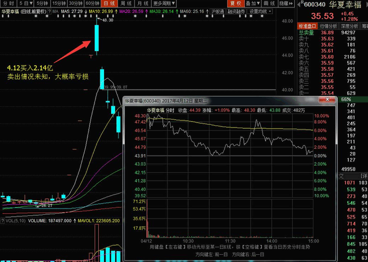Click the tall cyan candlestick for 4.12

coord(97,38)
